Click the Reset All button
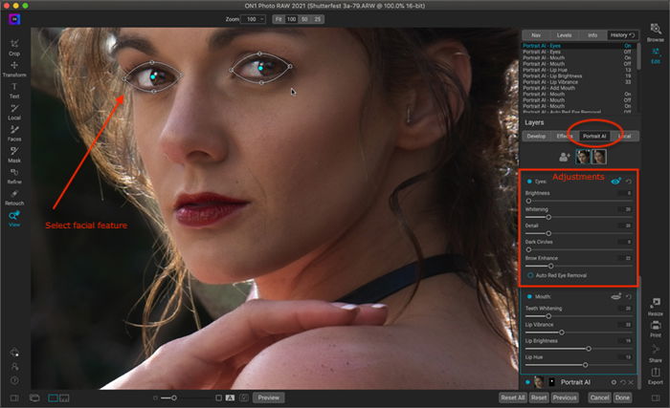 [x=512, y=397]
